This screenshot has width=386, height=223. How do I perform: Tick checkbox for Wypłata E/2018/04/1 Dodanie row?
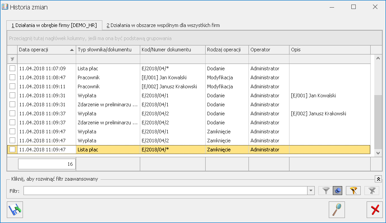pos(12,96)
